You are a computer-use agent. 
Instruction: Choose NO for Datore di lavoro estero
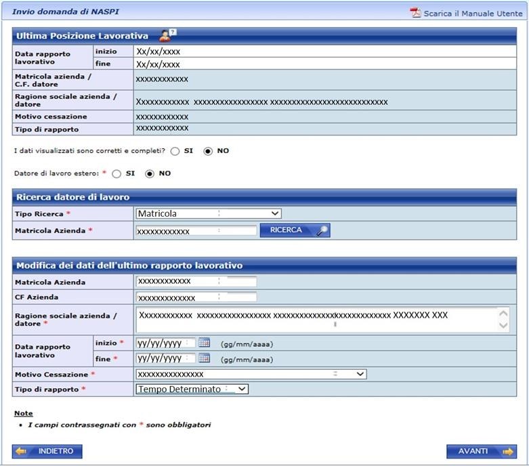click(x=150, y=173)
